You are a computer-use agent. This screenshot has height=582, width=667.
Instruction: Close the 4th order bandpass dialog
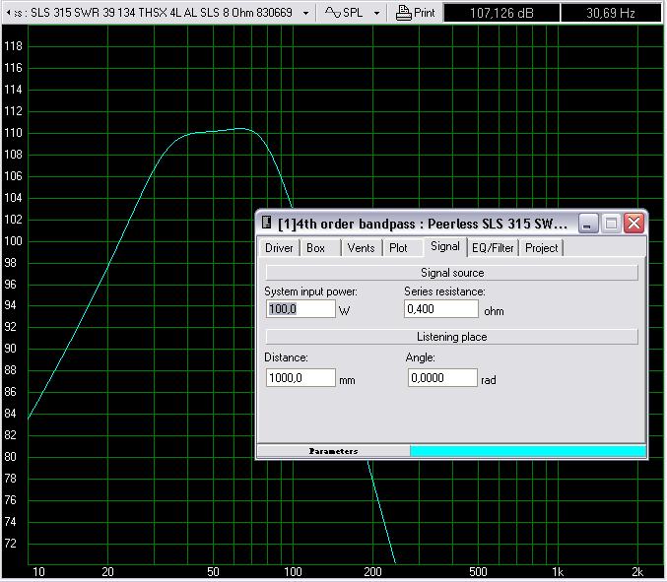pos(634,224)
